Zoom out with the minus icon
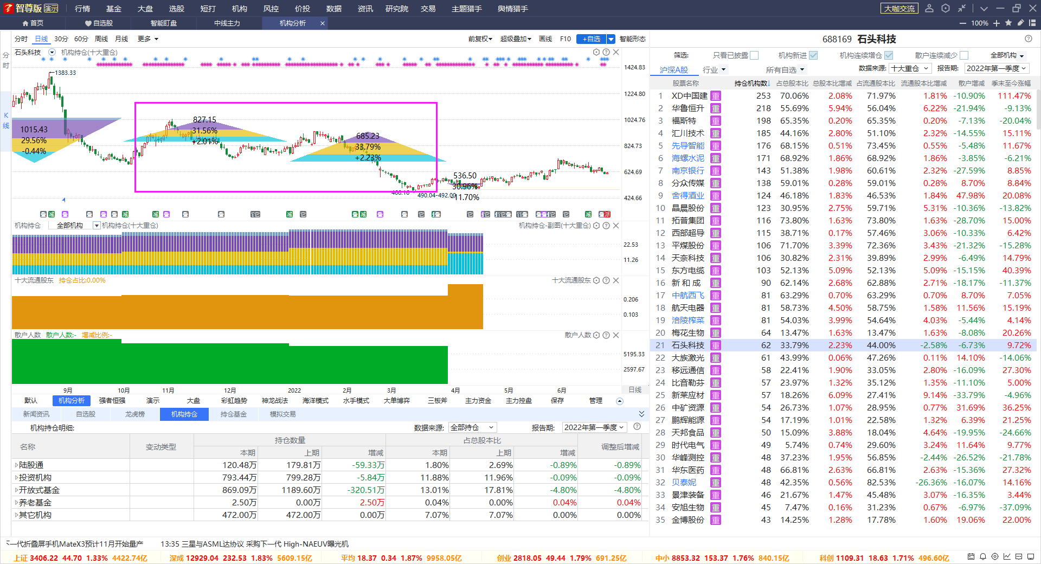The image size is (1041, 564). [x=962, y=23]
